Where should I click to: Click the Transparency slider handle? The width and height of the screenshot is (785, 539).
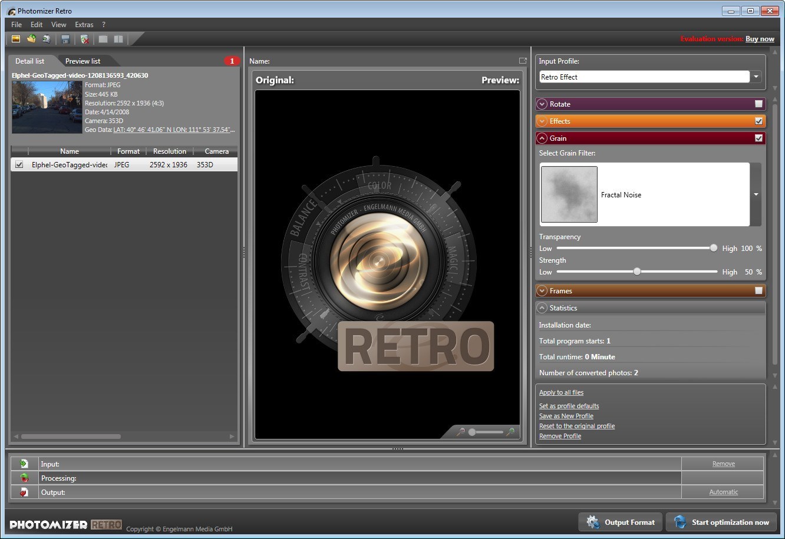[x=714, y=248]
